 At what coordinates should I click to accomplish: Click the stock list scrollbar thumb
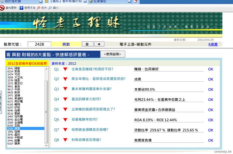coord(46,112)
